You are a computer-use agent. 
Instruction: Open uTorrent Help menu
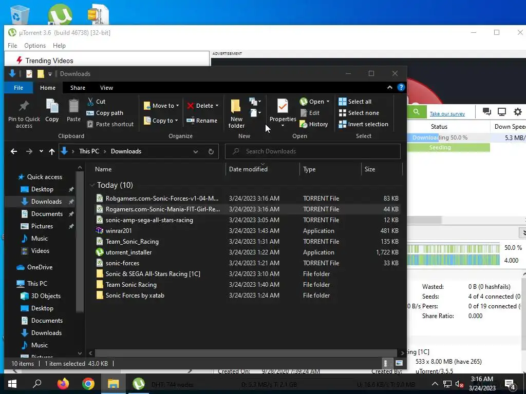[59, 46]
